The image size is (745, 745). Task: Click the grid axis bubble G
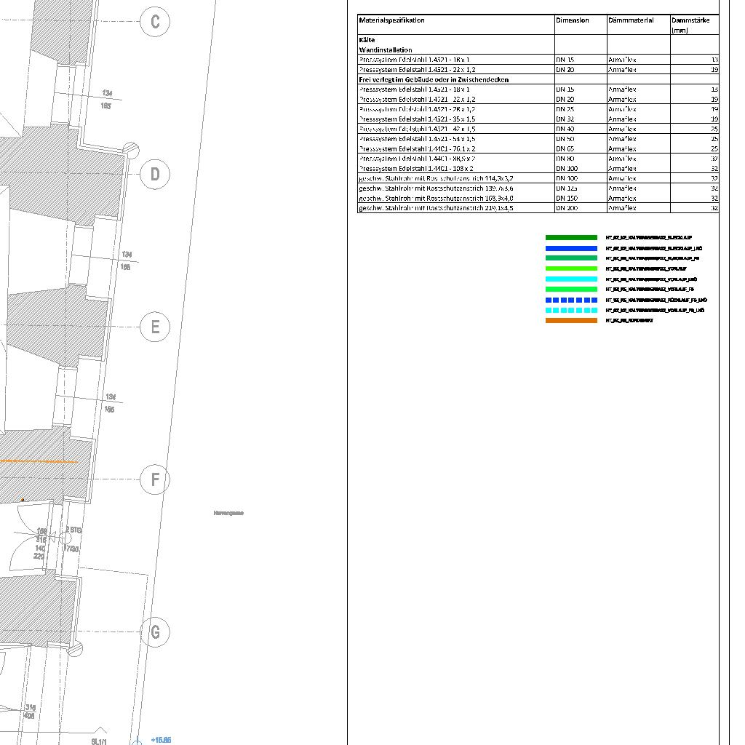155,632
